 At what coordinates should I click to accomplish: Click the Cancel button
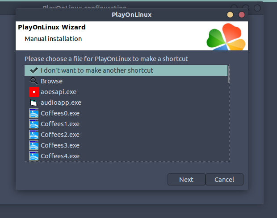pos(224,180)
